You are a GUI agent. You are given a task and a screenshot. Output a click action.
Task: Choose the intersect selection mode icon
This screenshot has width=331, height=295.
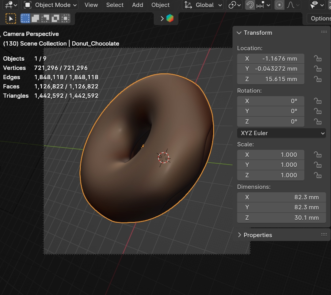pos(65,19)
